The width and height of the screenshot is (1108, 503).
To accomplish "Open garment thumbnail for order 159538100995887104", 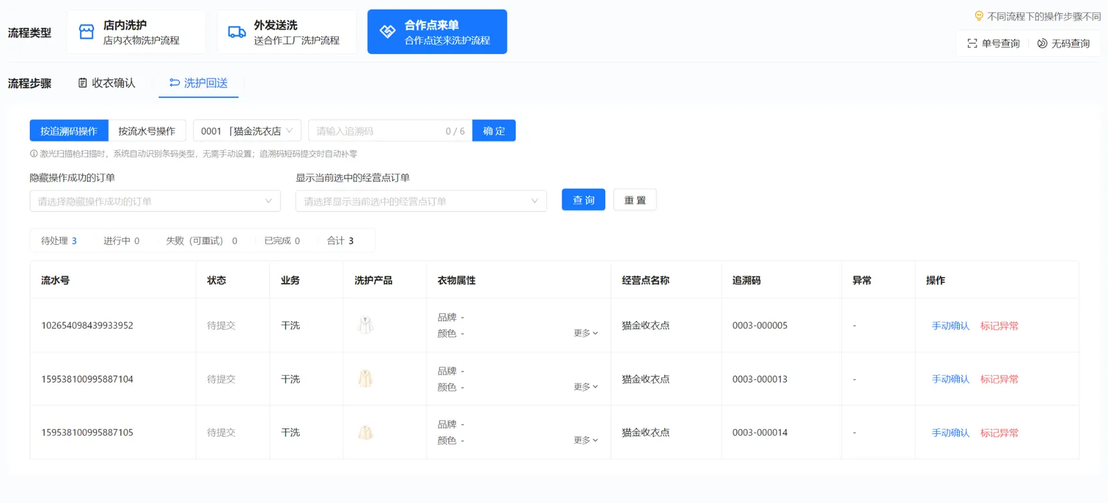I will pos(365,378).
